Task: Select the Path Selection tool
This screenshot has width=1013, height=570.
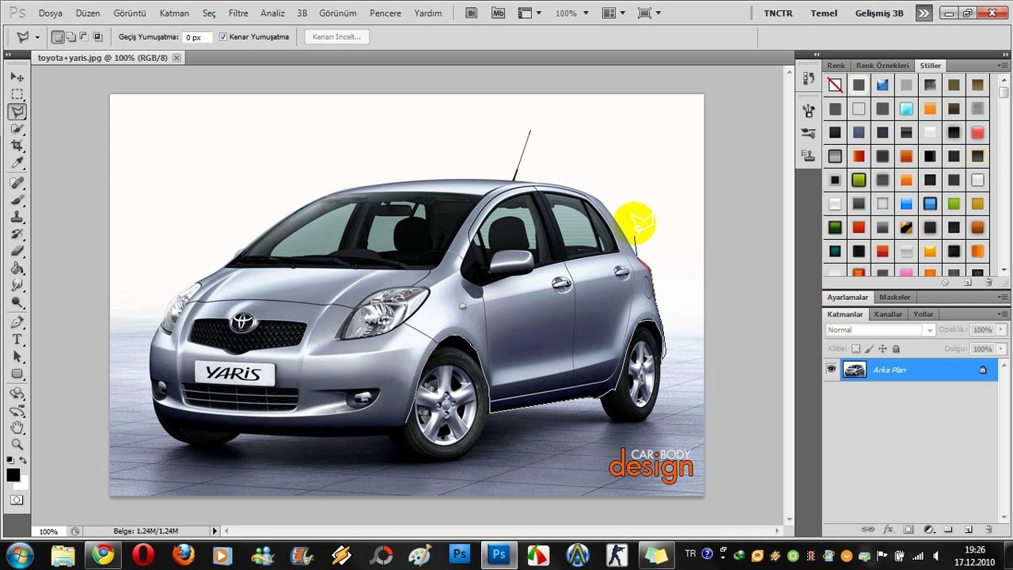Action: pos(17,357)
